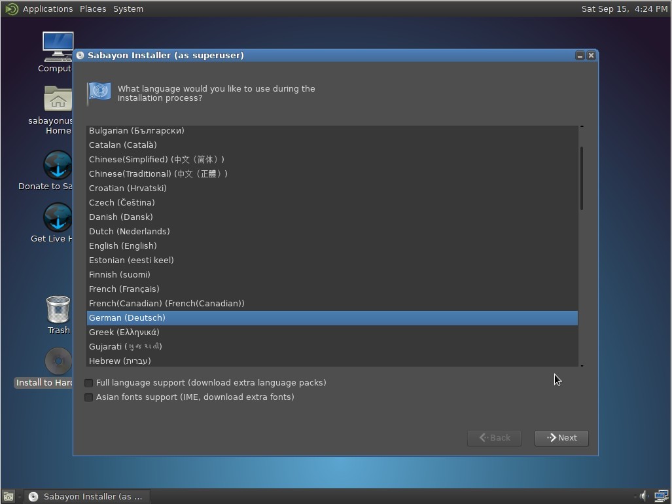Select the Get Live Help desktop icon
Screen dimensions: 672x504
[x=58, y=217]
